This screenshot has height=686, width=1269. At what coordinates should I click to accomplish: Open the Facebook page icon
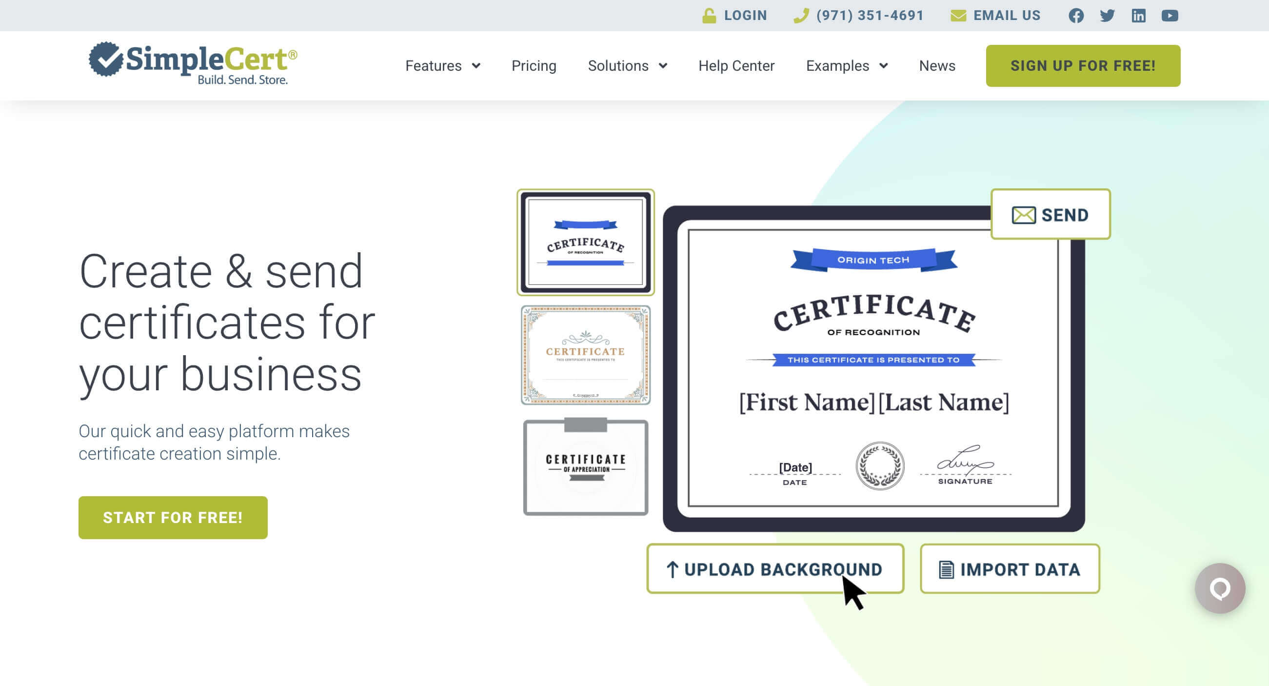pyautogui.click(x=1076, y=16)
